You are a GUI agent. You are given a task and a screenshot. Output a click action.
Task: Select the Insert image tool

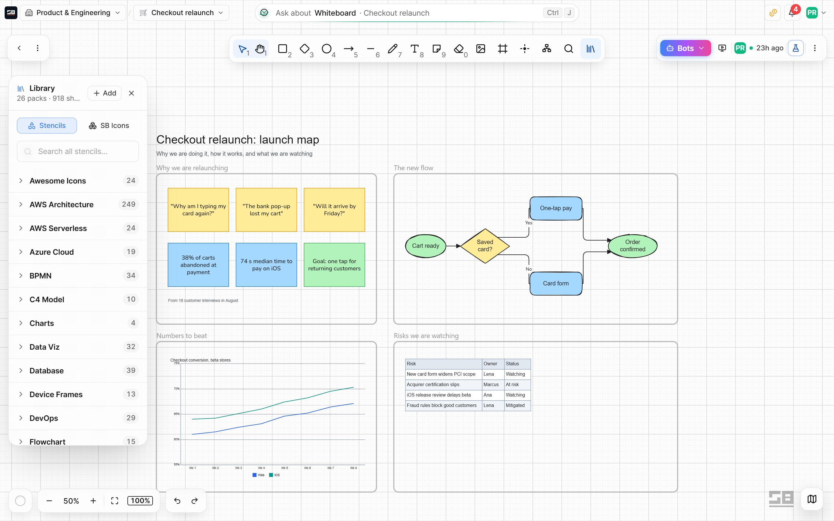click(481, 49)
